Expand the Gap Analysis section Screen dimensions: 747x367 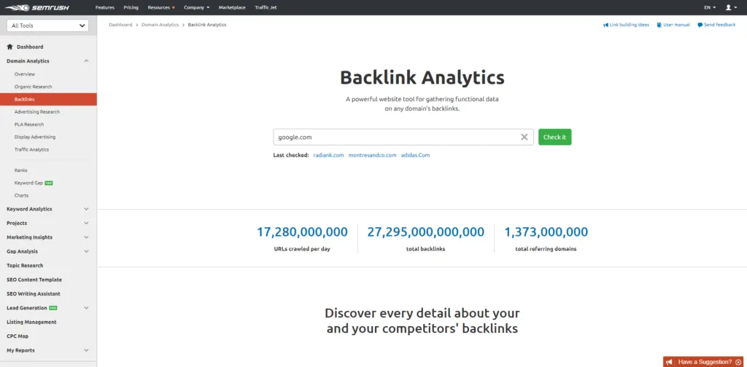click(x=86, y=251)
